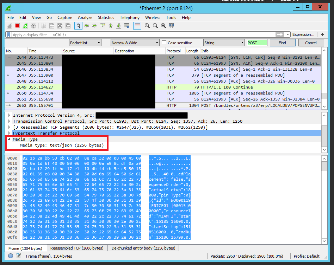The width and height of the screenshot is (334, 265).
Task: Click the resize columns icon
Action: click(172, 26)
